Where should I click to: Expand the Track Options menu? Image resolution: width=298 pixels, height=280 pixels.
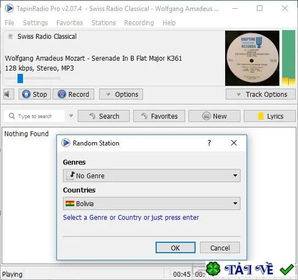(x=261, y=94)
